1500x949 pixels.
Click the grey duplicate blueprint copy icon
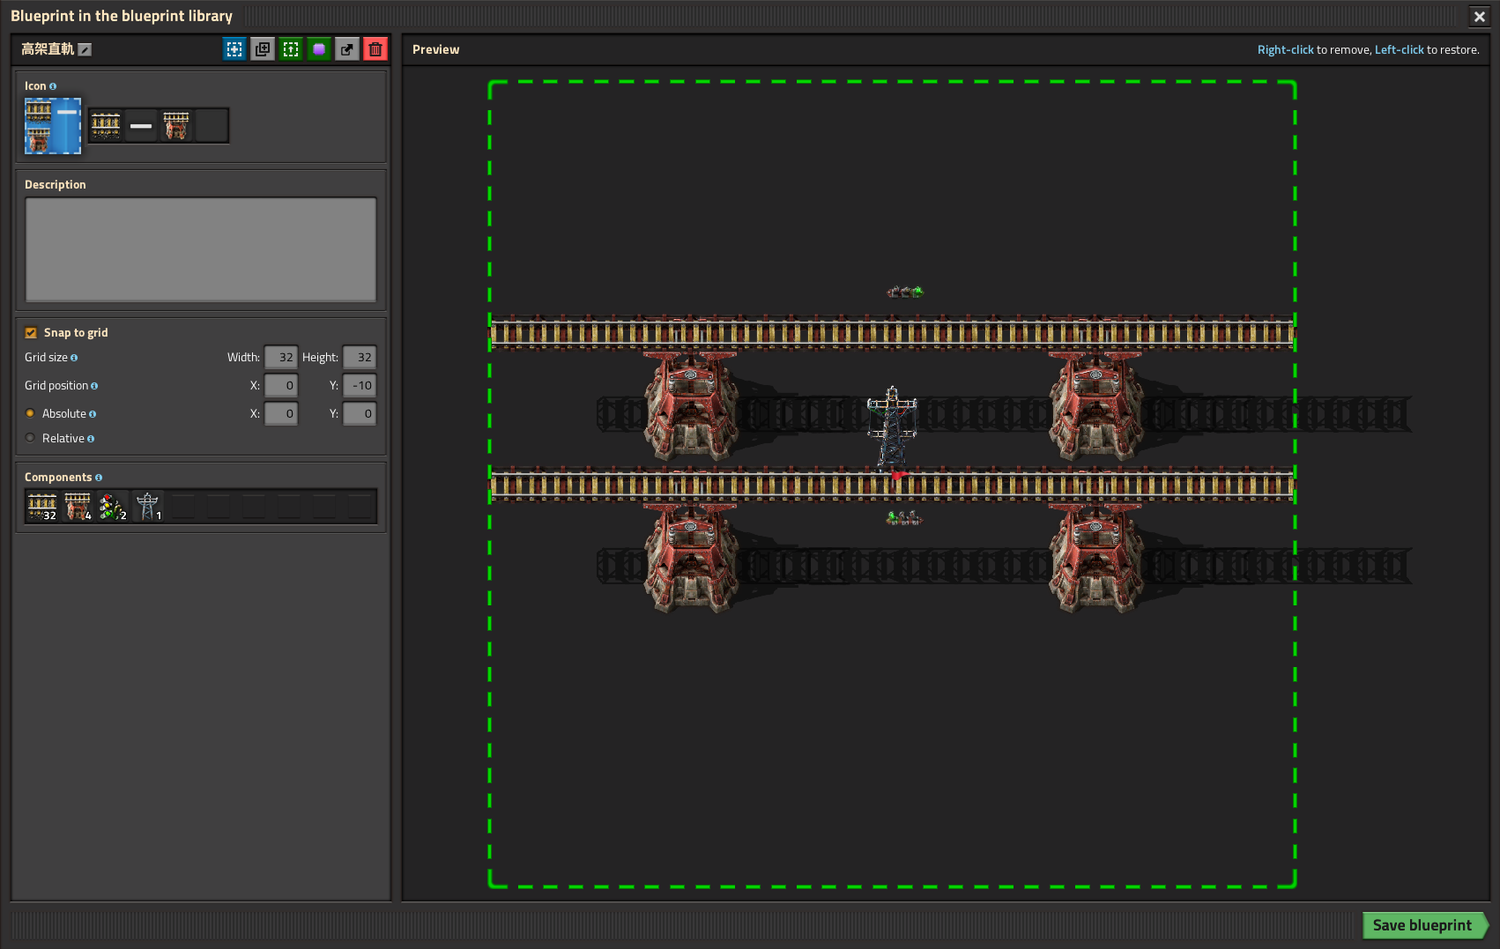point(263,49)
